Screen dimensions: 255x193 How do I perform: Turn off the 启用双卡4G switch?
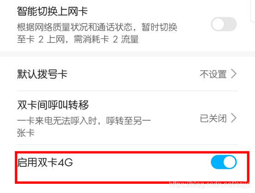(224, 162)
